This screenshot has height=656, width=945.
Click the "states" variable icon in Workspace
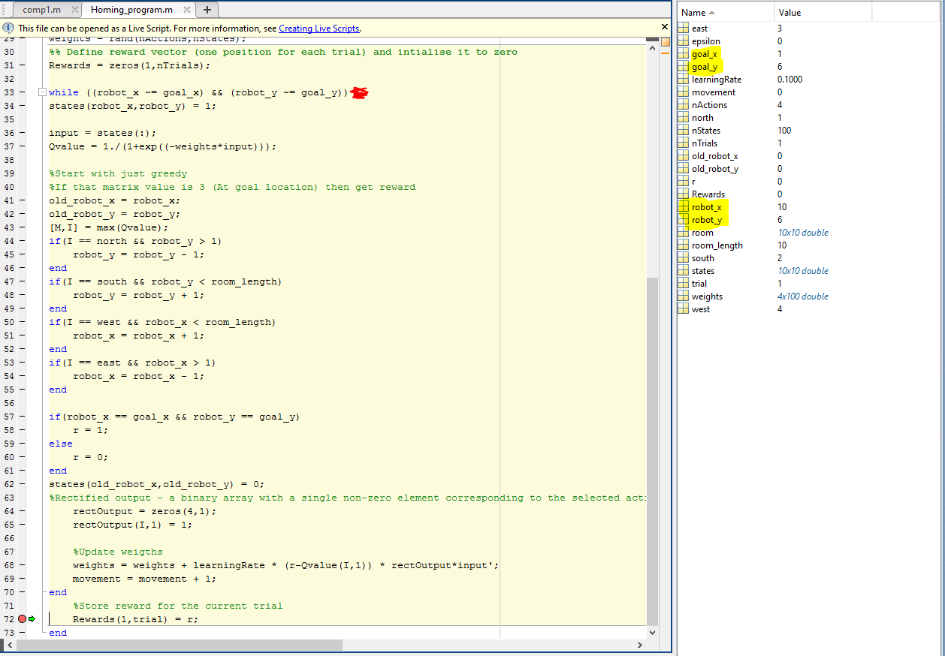(682, 270)
